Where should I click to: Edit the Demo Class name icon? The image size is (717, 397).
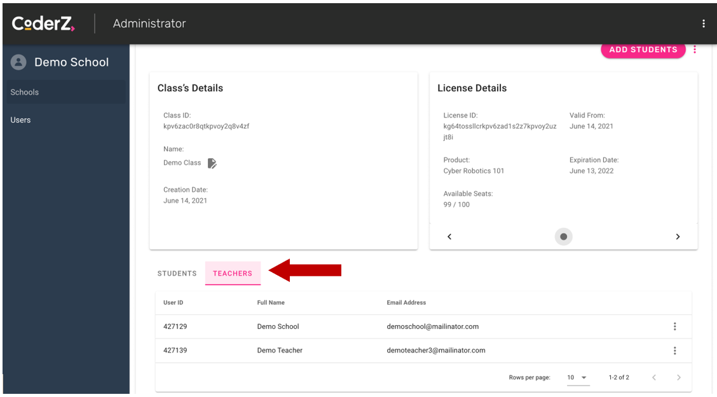[x=212, y=163]
